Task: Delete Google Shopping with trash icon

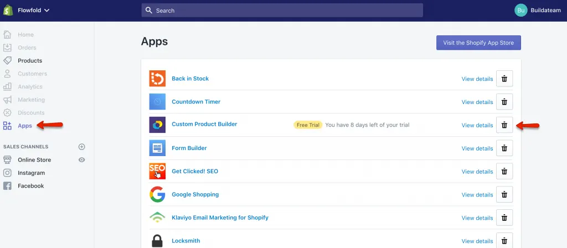Action: coord(504,194)
